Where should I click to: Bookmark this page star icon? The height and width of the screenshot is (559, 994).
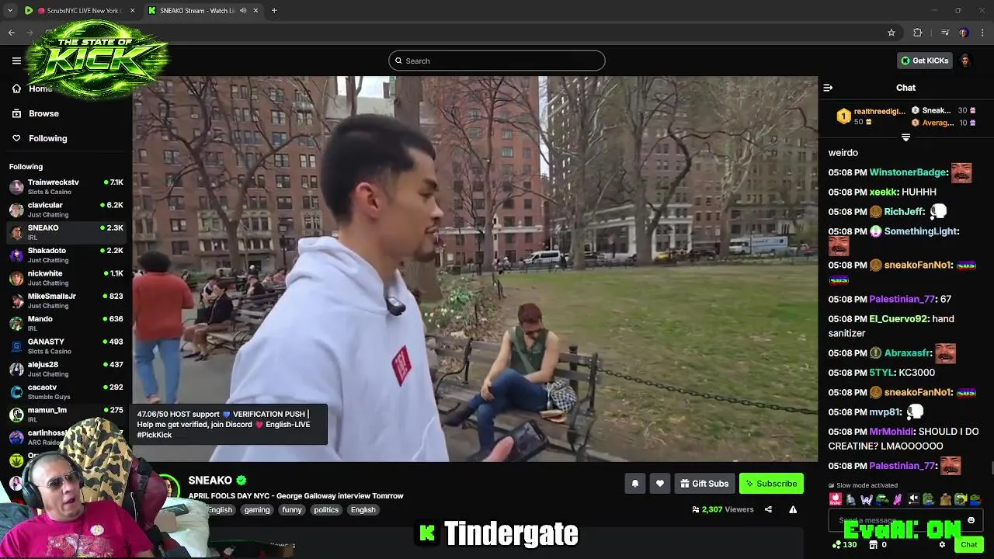891,33
